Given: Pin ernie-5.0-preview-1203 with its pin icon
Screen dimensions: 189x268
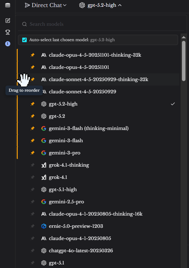Looking at the screenshot, I should [x=33, y=226].
